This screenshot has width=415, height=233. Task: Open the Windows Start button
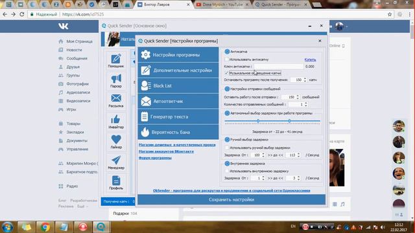[x=7, y=227]
